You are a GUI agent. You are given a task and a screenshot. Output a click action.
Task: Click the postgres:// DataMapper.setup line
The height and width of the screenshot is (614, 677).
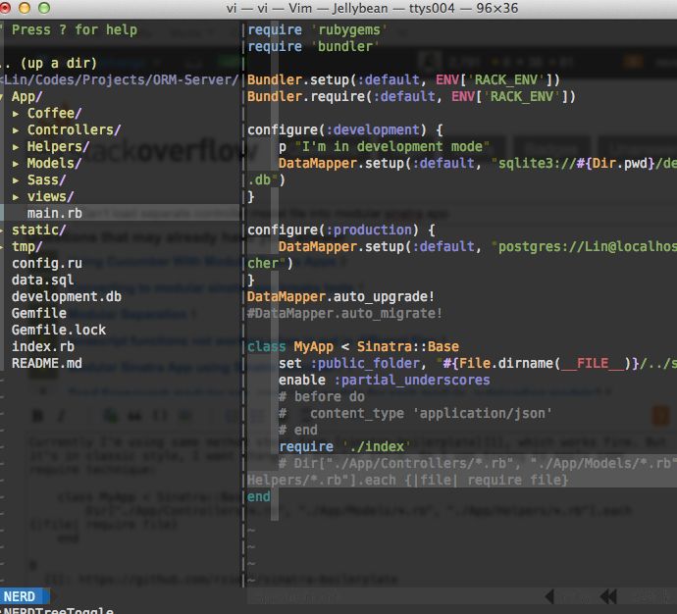pyautogui.click(x=478, y=247)
